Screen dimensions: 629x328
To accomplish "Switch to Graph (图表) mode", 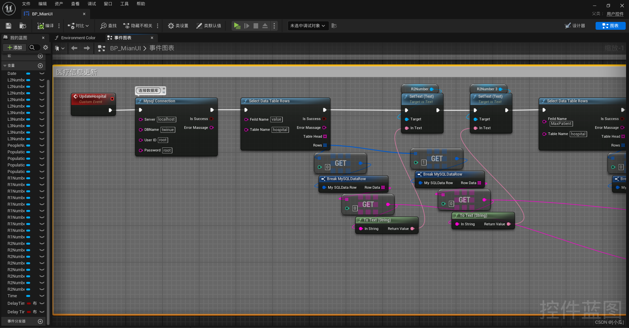I will point(610,26).
